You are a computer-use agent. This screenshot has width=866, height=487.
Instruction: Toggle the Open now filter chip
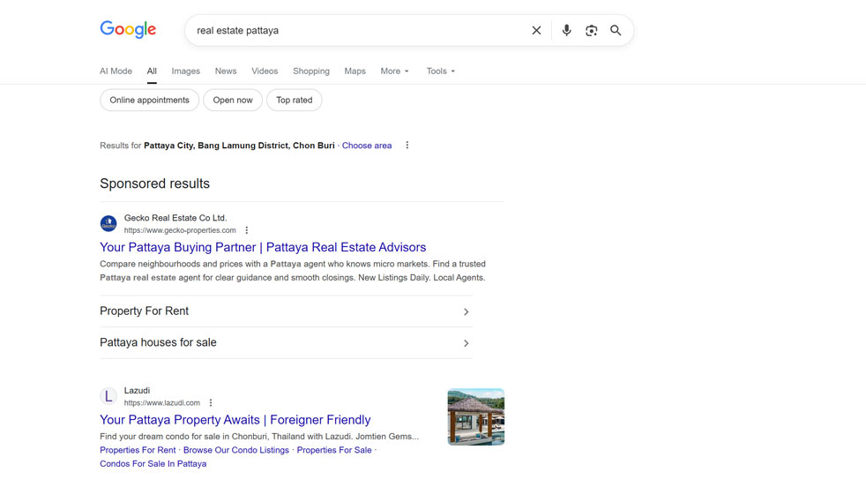pyautogui.click(x=233, y=101)
